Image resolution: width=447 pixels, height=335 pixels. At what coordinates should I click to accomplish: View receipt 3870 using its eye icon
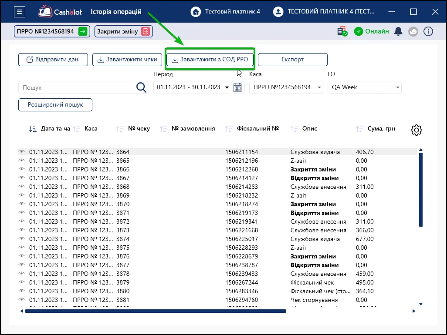(22, 204)
